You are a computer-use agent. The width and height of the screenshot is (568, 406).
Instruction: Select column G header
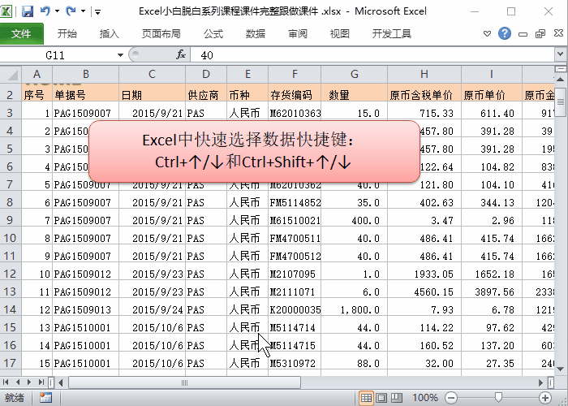coord(355,75)
